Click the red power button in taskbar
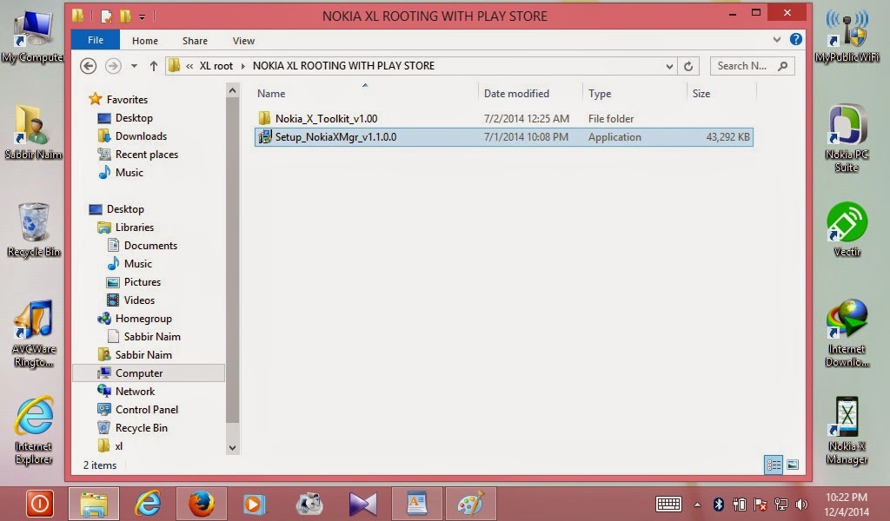The image size is (890, 521). [x=40, y=504]
